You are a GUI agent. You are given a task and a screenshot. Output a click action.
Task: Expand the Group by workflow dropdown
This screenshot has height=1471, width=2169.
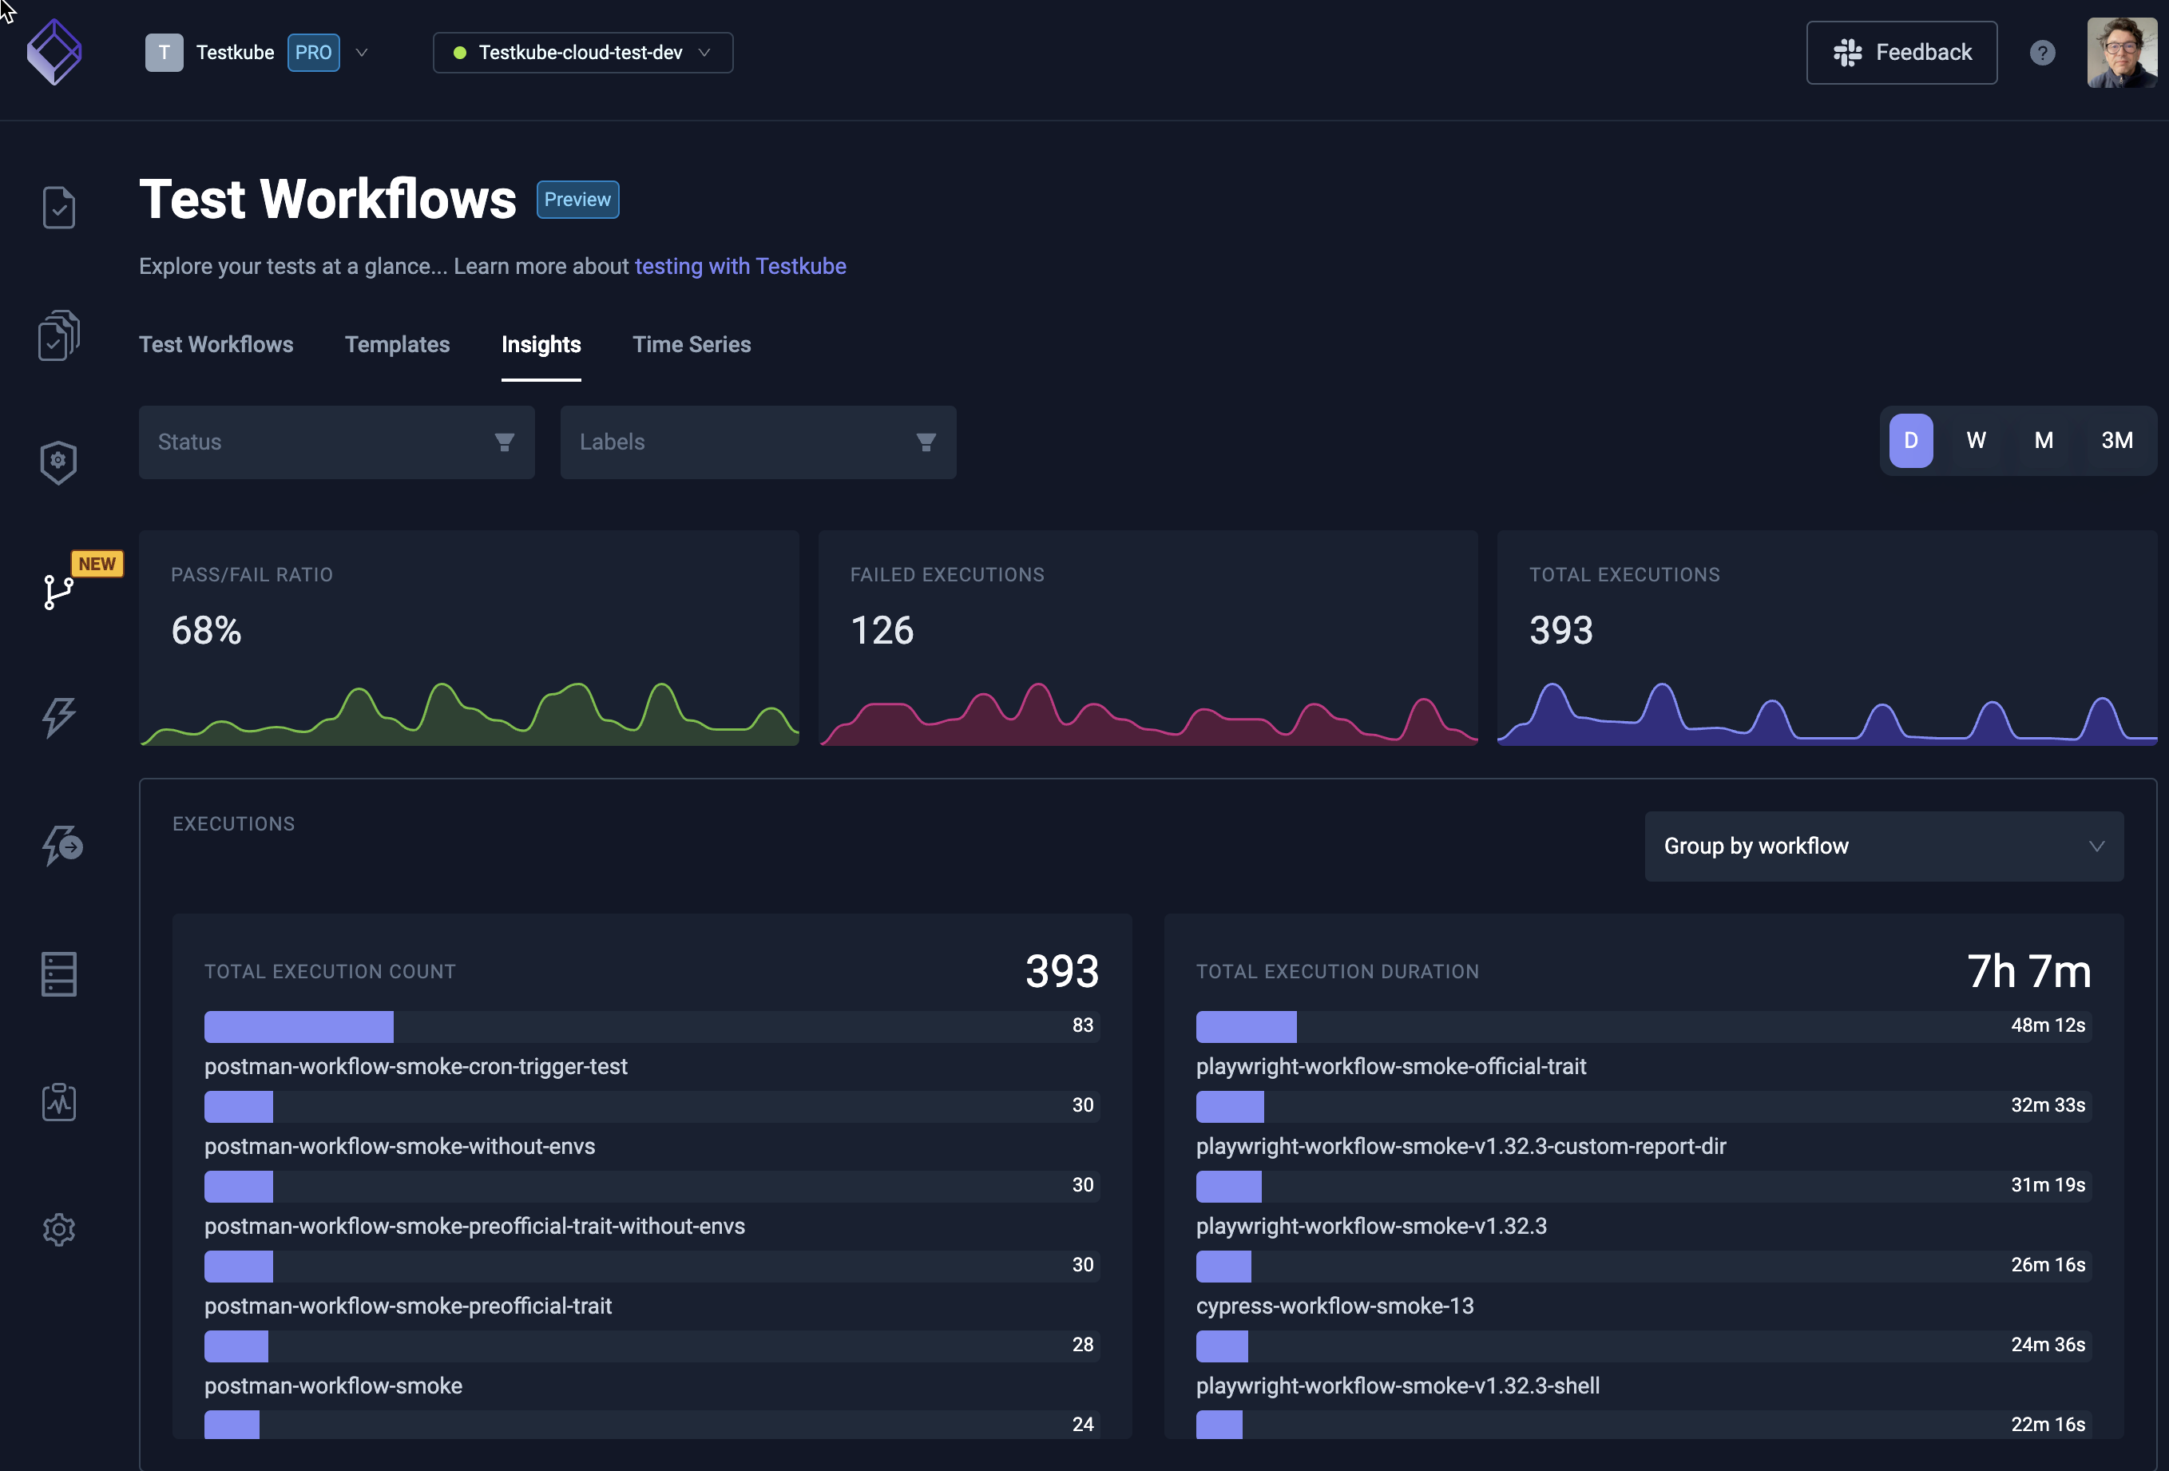(x=1883, y=846)
